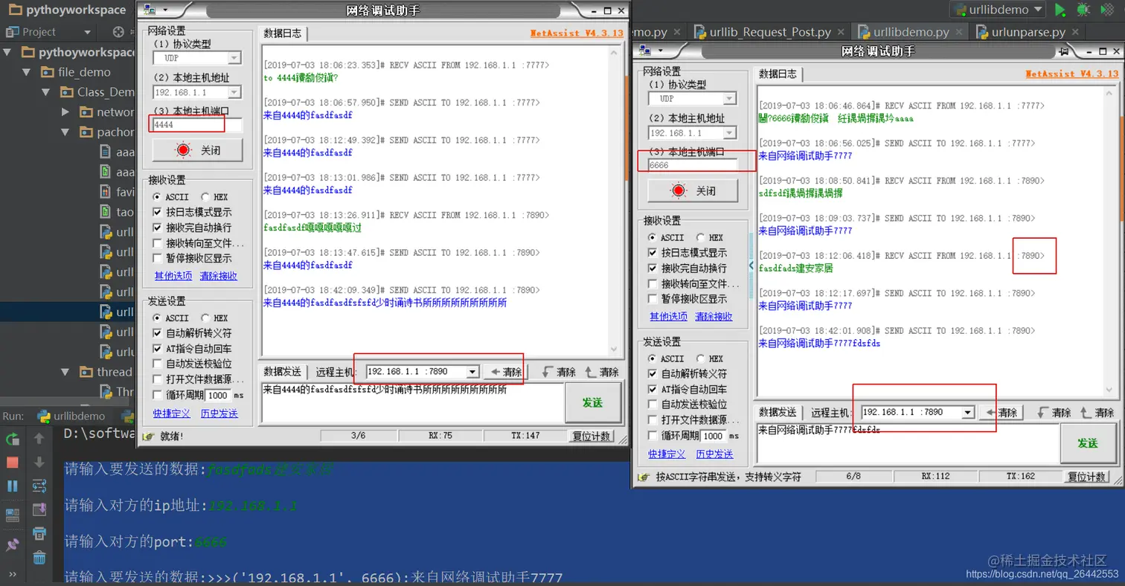Screen dimensions: 1125x586
Task: Open the urllibdemo run configuration dropdown
Action: [998, 10]
